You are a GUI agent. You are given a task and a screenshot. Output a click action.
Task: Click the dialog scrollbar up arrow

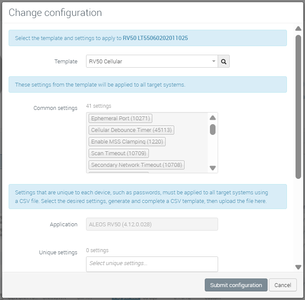click(298, 28)
